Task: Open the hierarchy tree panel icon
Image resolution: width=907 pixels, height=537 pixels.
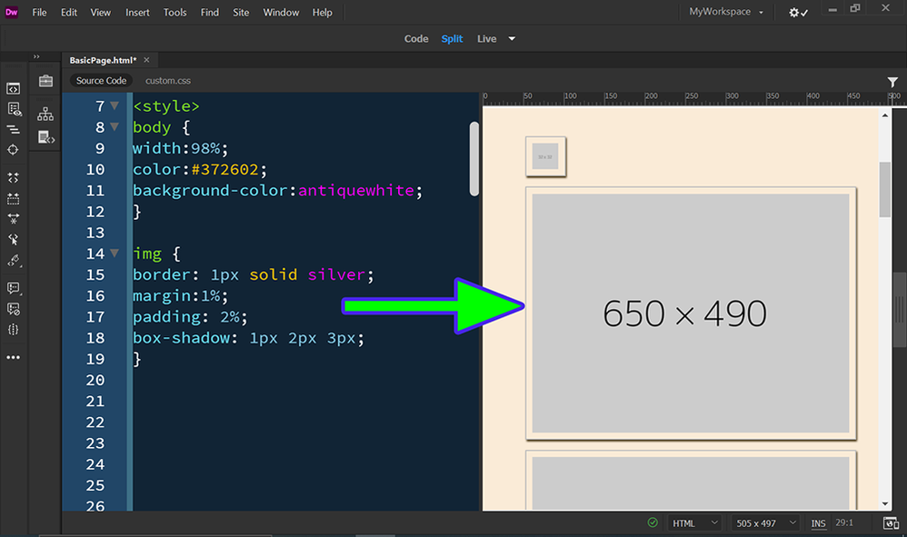Action: click(x=45, y=114)
